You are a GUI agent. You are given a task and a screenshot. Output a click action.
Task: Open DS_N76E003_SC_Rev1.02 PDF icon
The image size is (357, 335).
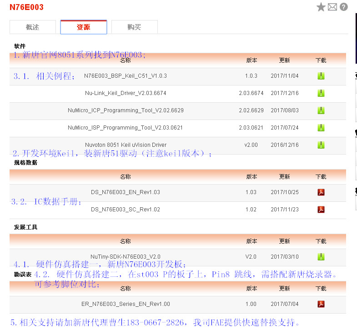[321, 210]
